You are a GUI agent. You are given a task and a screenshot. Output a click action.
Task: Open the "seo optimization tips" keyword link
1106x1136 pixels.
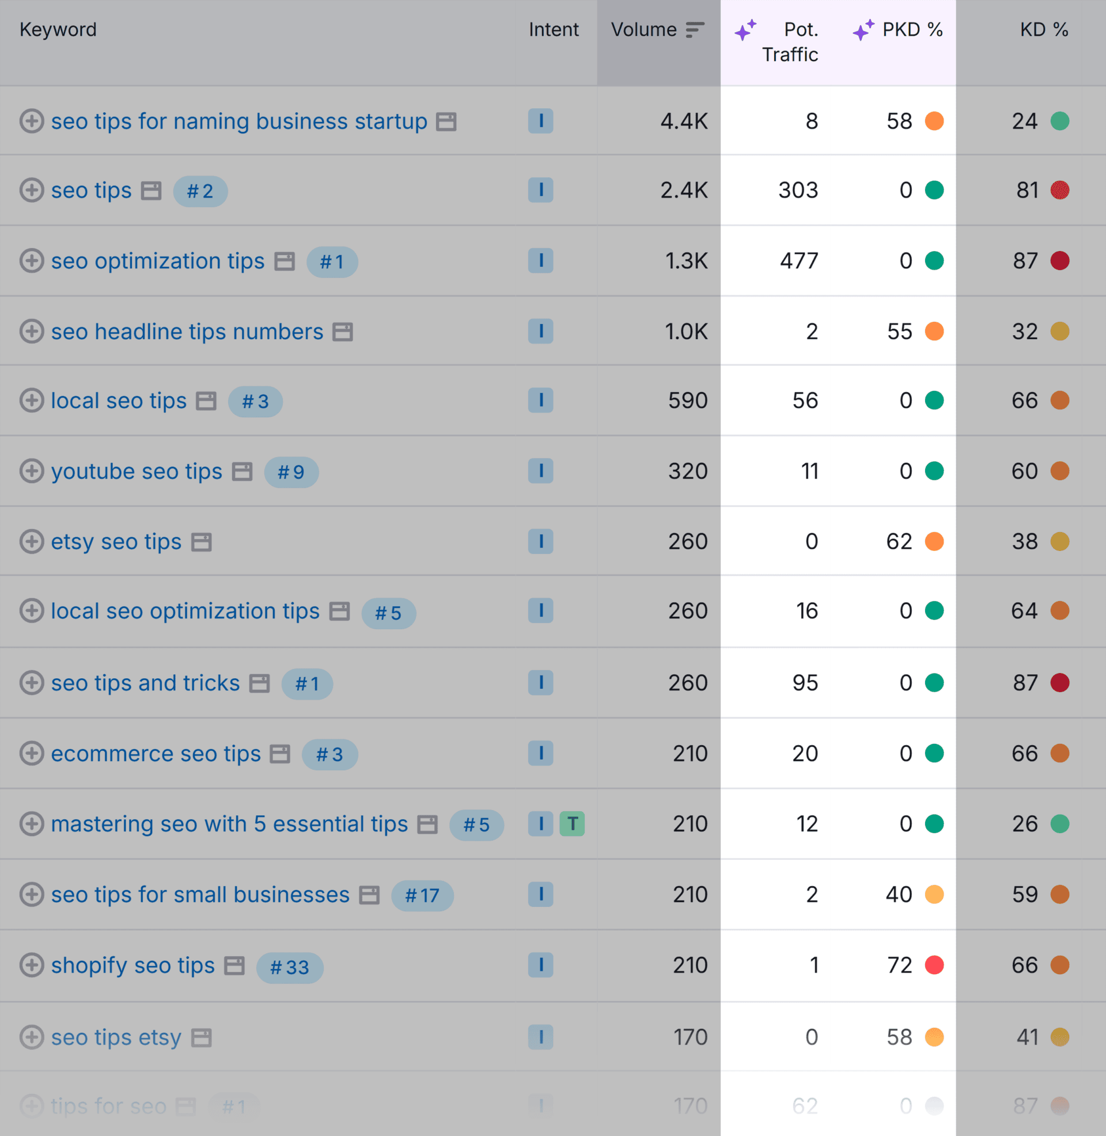coord(157,261)
